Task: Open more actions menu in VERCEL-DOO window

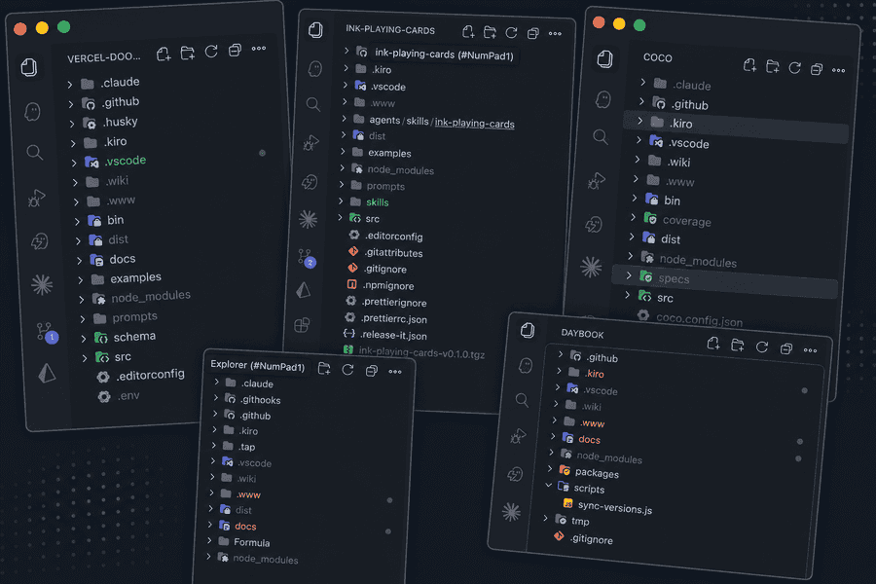Action: click(259, 49)
